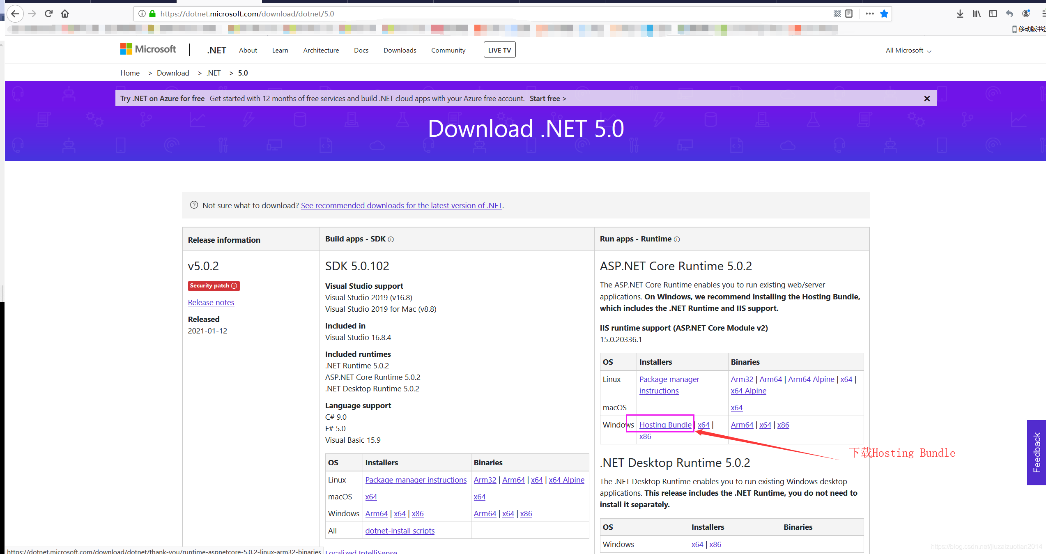Reload the current page
1046x554 pixels.
pyautogui.click(x=48, y=13)
